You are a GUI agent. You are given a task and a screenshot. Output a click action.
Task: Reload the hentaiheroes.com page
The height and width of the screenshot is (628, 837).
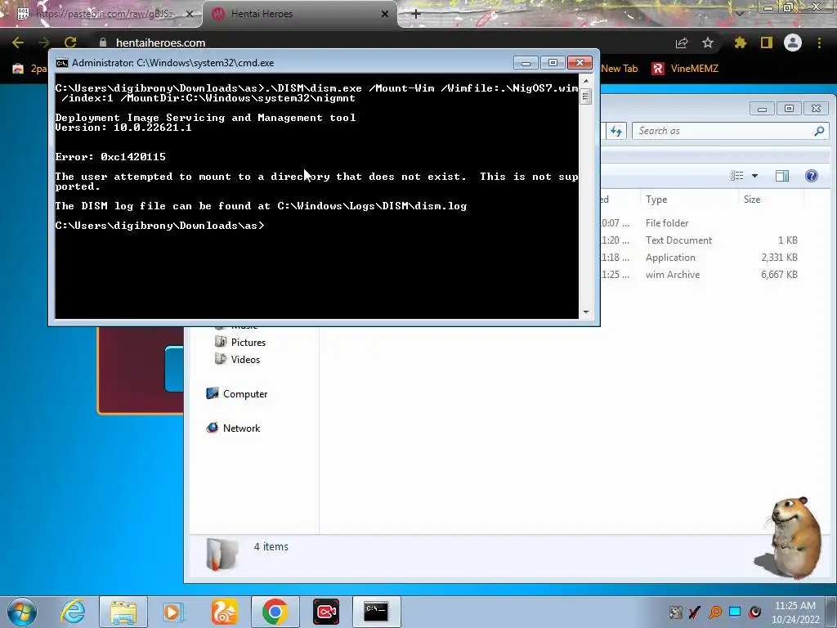click(70, 43)
